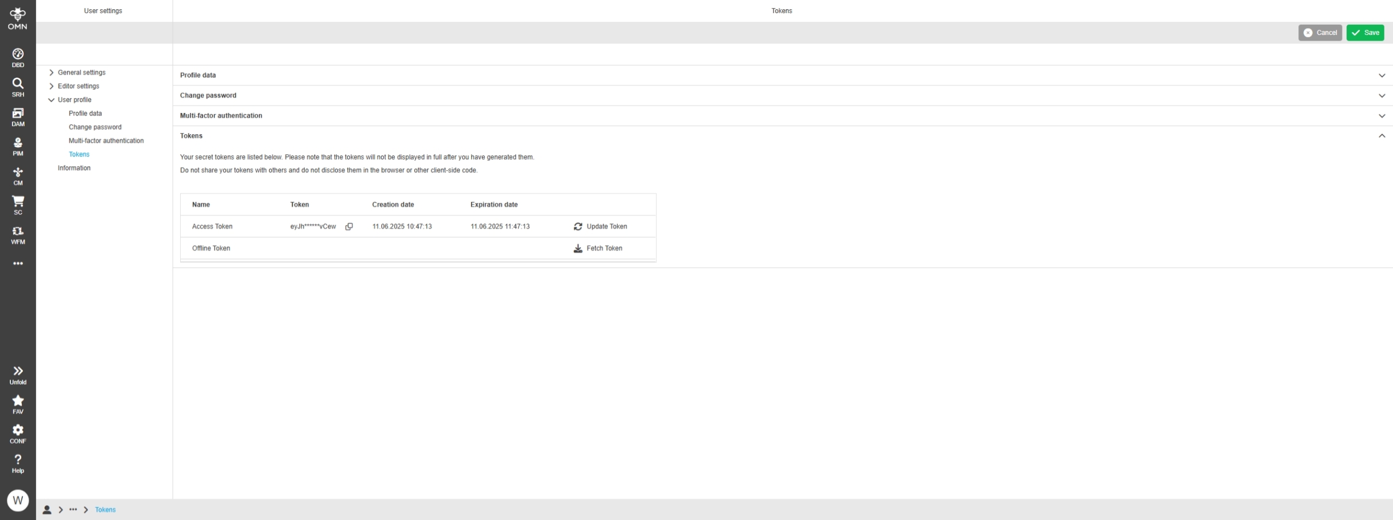Click the user icon in breadcrumb bar
The height and width of the screenshot is (520, 1393).
pos(47,510)
